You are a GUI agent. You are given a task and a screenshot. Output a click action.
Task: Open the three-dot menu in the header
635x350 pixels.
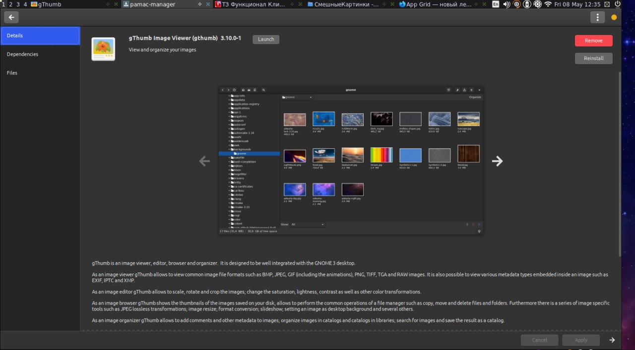[x=597, y=17]
